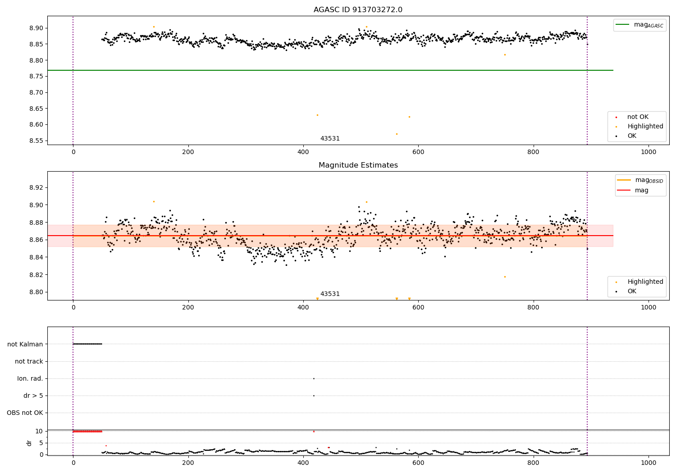This screenshot has height=473, width=676.
Task: Select the '8.80' tick in Magnitude Estimates plot
Action: (36, 292)
